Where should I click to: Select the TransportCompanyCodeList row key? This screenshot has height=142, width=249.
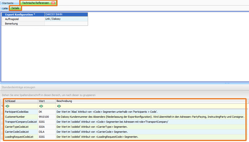click(x=21, y=122)
